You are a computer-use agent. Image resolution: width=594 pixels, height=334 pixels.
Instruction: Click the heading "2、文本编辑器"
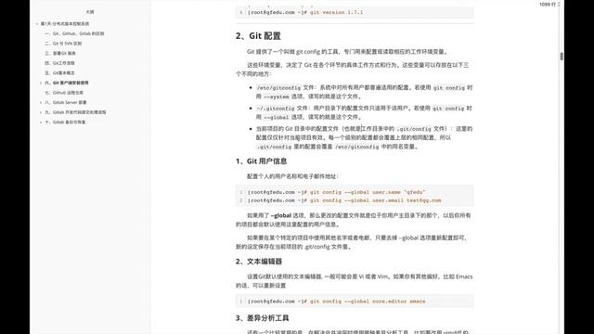point(259,262)
